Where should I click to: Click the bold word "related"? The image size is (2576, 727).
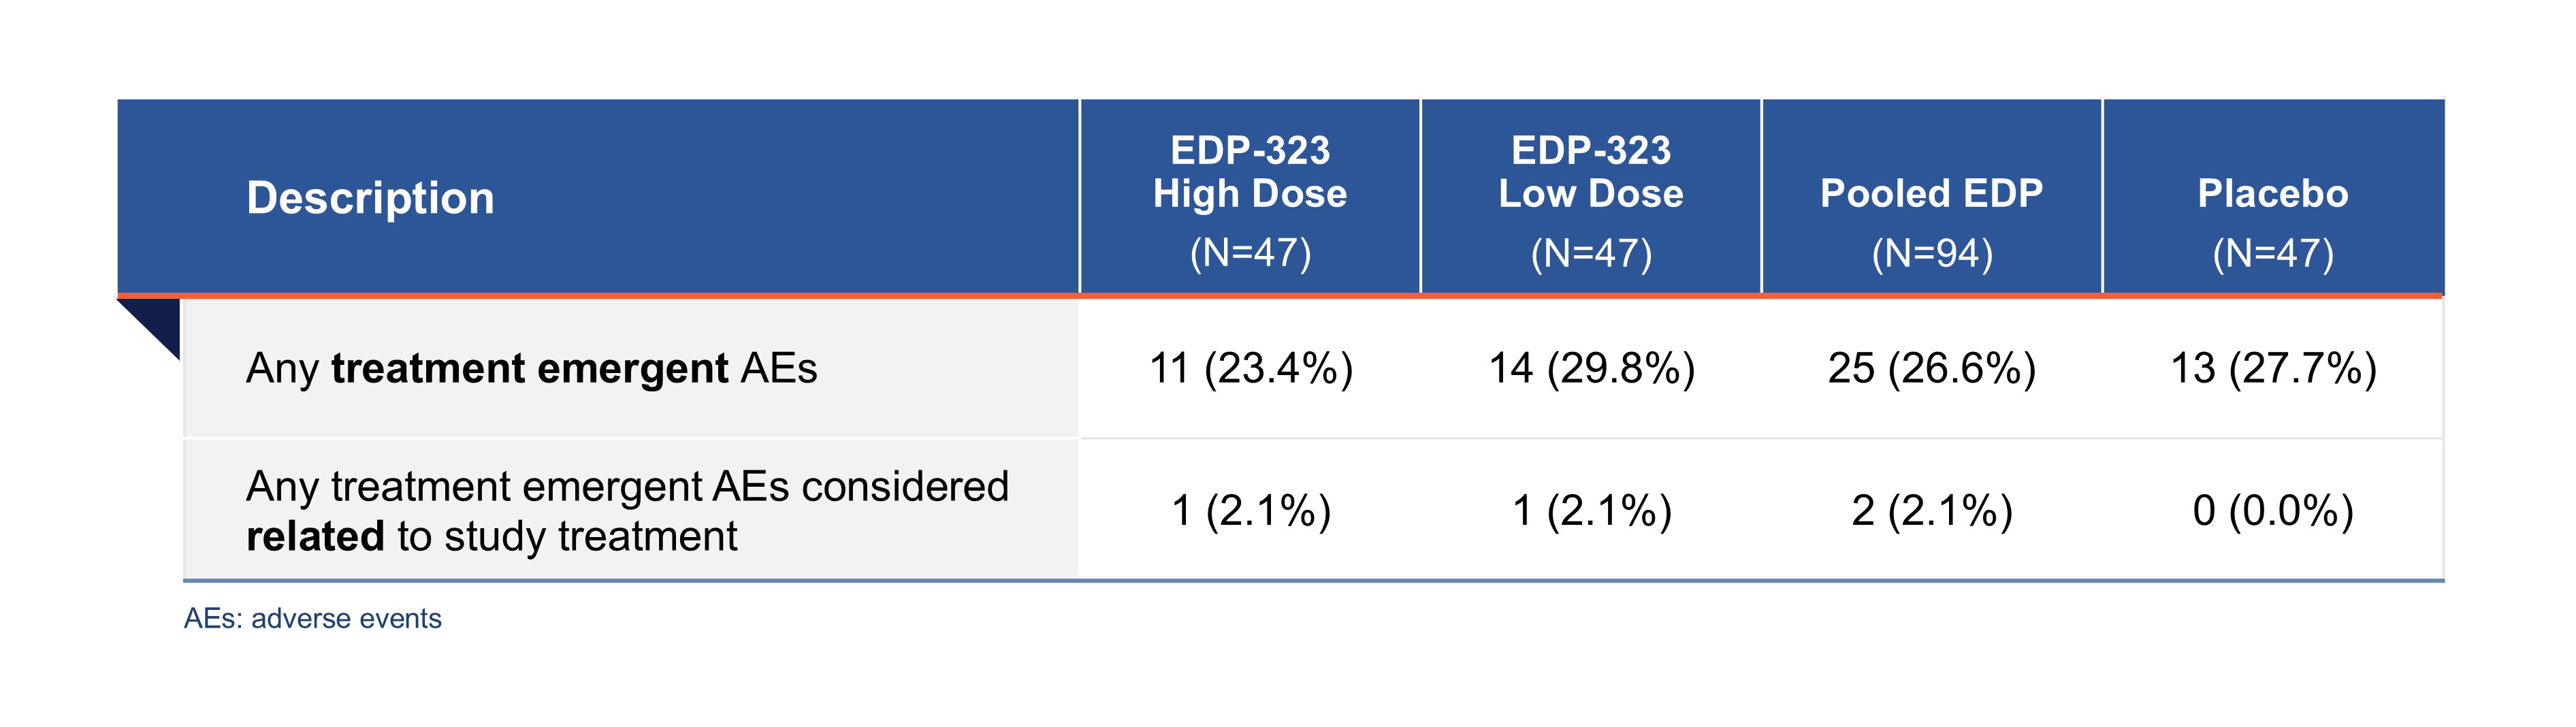point(315,537)
